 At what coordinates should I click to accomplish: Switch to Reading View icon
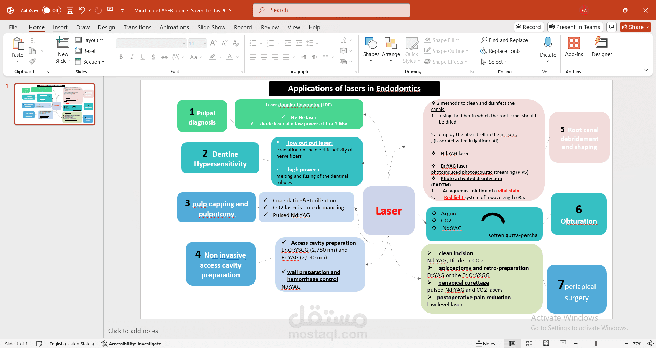click(546, 344)
